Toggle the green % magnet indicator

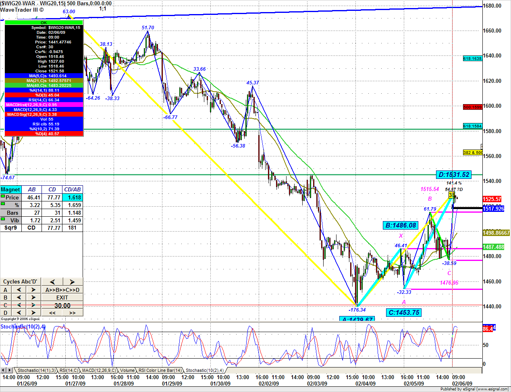tap(3, 204)
